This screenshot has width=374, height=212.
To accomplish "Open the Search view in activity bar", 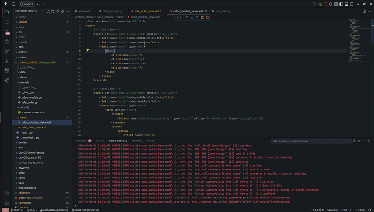I will [x=7, y=22].
